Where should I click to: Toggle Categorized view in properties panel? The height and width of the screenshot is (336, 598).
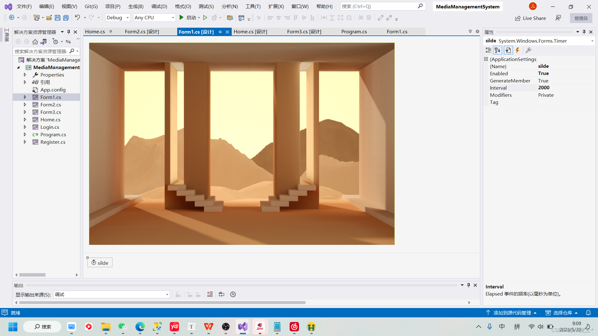[x=488, y=50]
